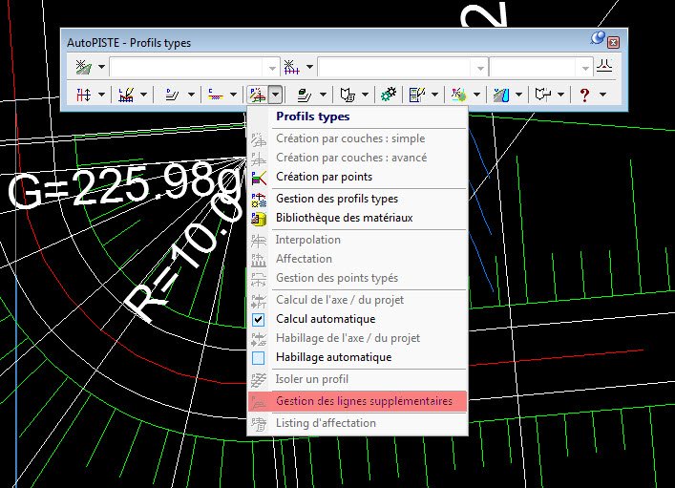Open dropdown arrow beside longitudinal profile icon

point(144,95)
